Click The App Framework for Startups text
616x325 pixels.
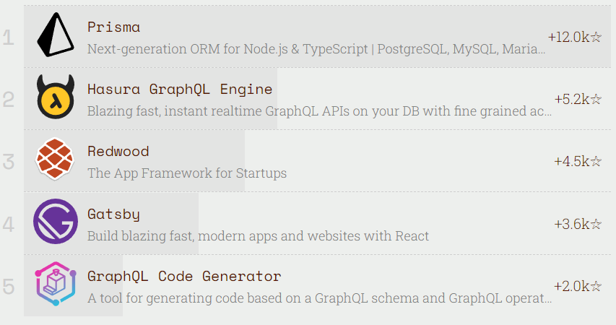[x=187, y=173]
